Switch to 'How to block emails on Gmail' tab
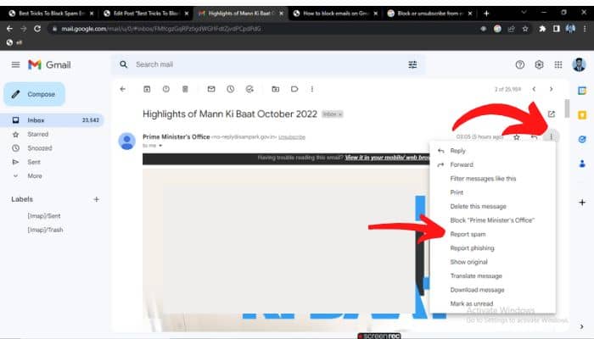The image size is (594, 339). pos(335,14)
